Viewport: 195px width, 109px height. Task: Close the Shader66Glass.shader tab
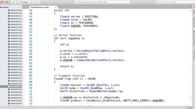click(x=56, y=7)
